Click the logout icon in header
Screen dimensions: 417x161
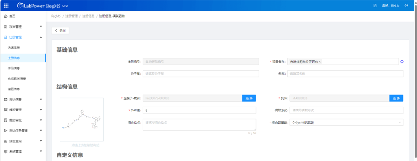pos(406,6)
